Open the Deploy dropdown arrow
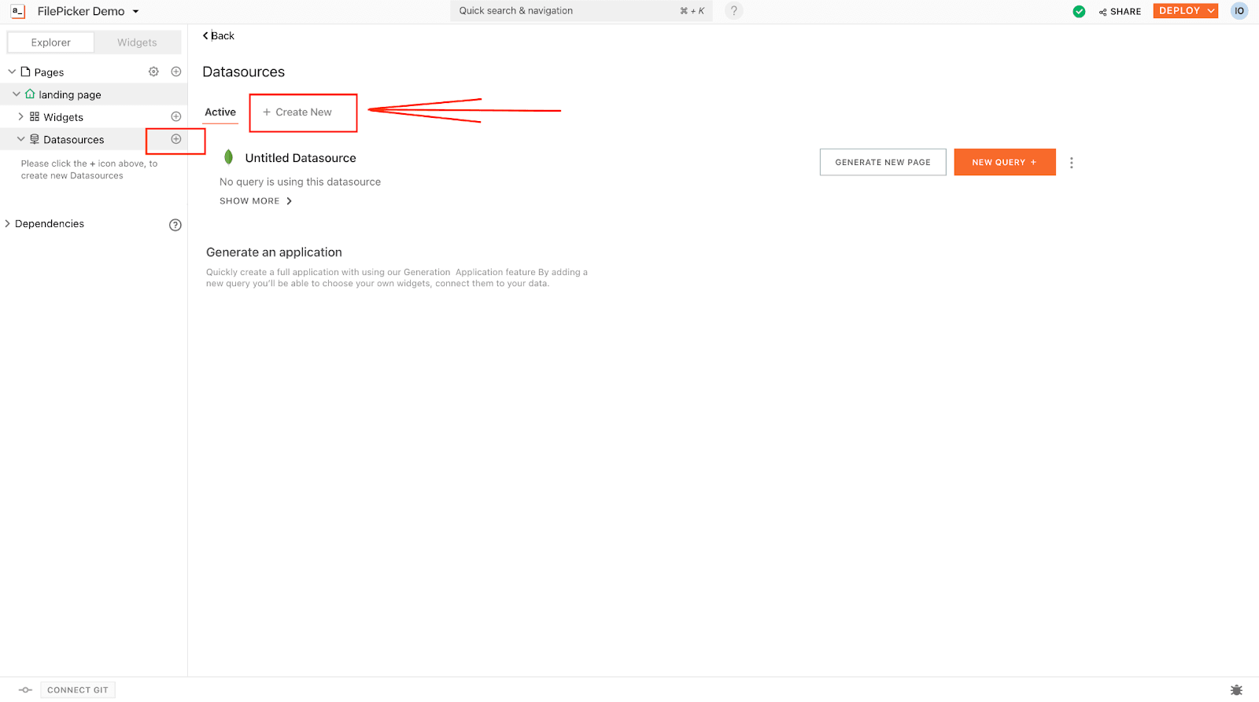 (x=1211, y=11)
